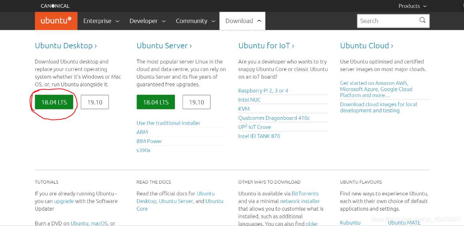Click the macOS DVD tutorial link
Screen dimensions: 464x226
tap(100, 223)
